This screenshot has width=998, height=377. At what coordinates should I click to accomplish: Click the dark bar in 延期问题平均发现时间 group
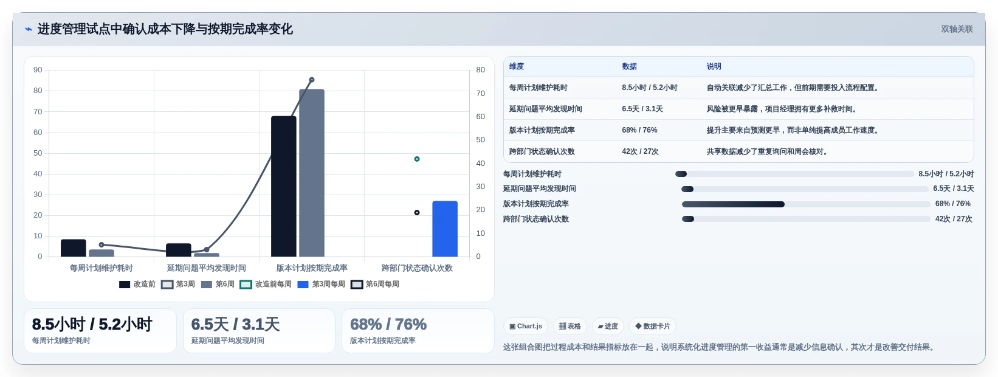pyautogui.click(x=179, y=250)
